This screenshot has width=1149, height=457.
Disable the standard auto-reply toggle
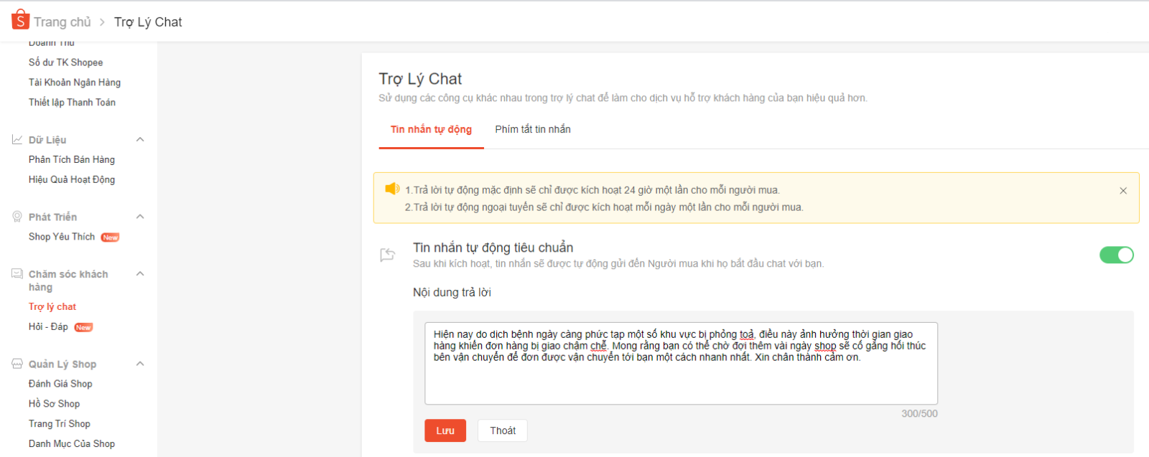tap(1116, 255)
